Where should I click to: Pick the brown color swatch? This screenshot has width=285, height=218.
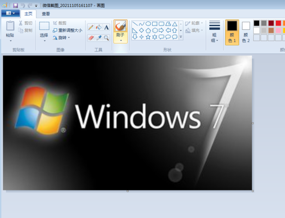tap(271, 30)
